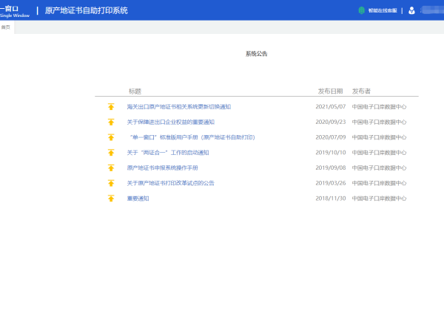Click 中国电子口岸数据中心 in the 2018/11/30 row
The width and height of the screenshot is (444, 318).
pyautogui.click(x=379, y=198)
